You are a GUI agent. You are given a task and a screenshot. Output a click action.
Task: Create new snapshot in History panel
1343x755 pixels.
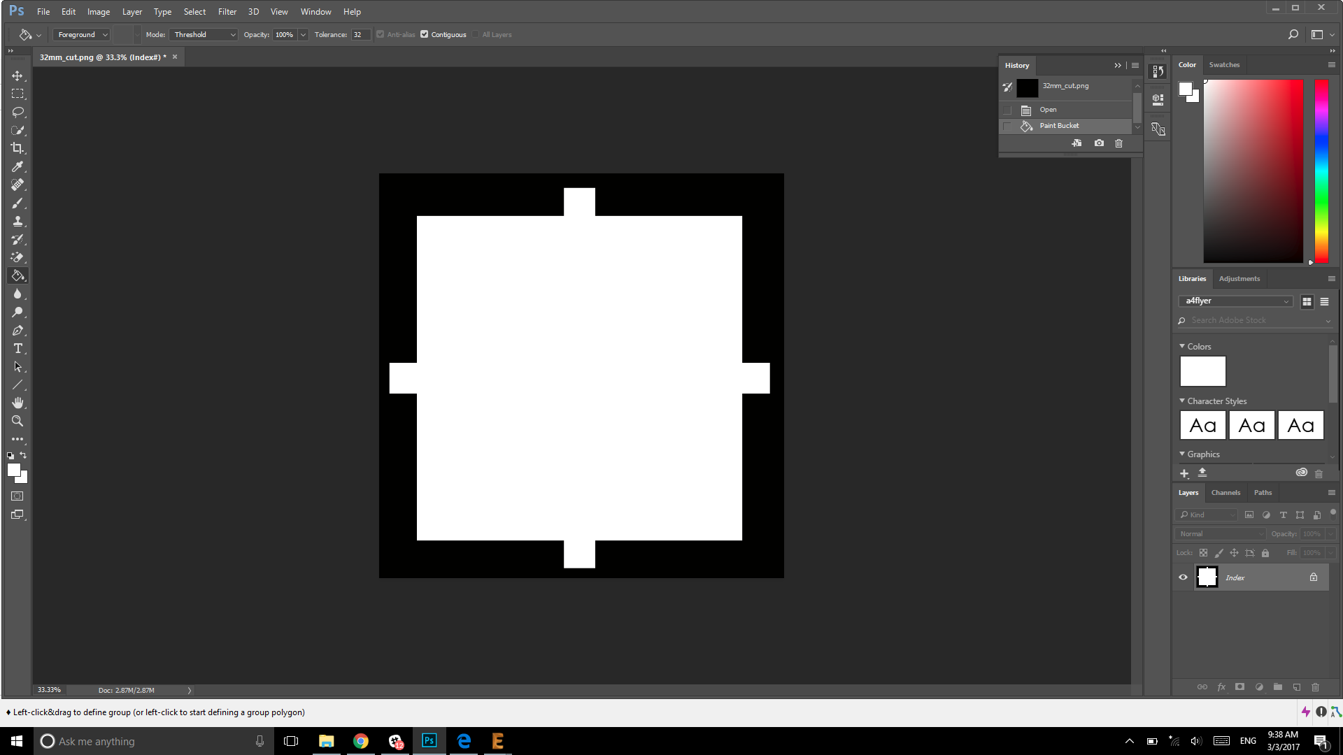pos(1099,143)
